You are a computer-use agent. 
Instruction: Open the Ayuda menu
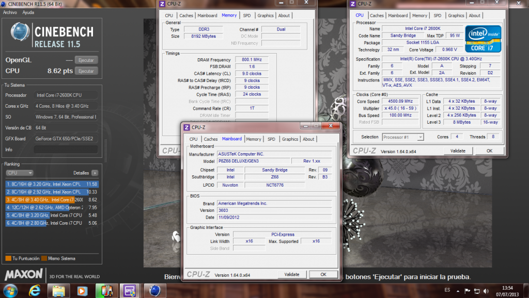(x=28, y=12)
